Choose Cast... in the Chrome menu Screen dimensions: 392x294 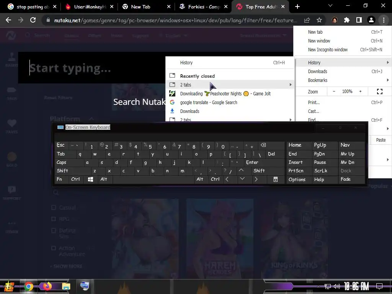pyautogui.click(x=343, y=111)
